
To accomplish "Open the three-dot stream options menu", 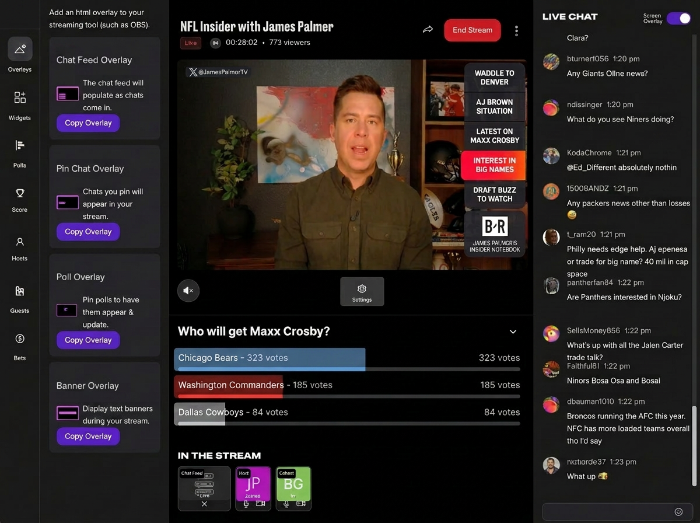I will pos(516,31).
